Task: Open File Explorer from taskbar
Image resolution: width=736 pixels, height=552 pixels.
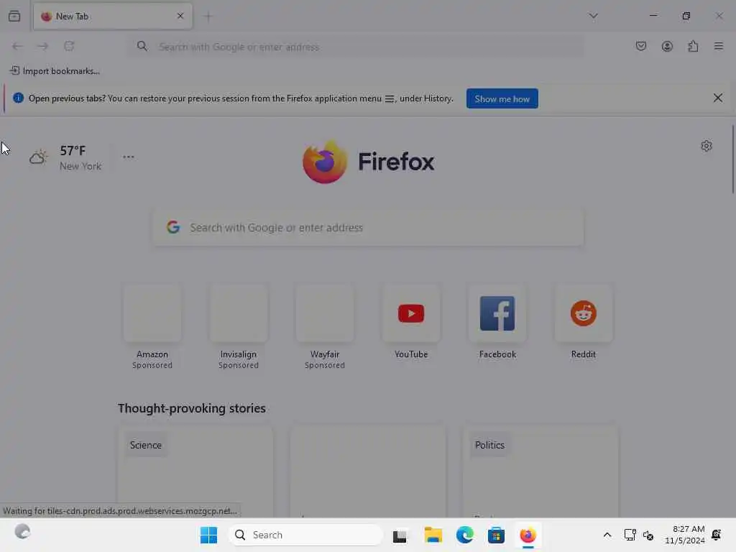Action: pyautogui.click(x=433, y=535)
